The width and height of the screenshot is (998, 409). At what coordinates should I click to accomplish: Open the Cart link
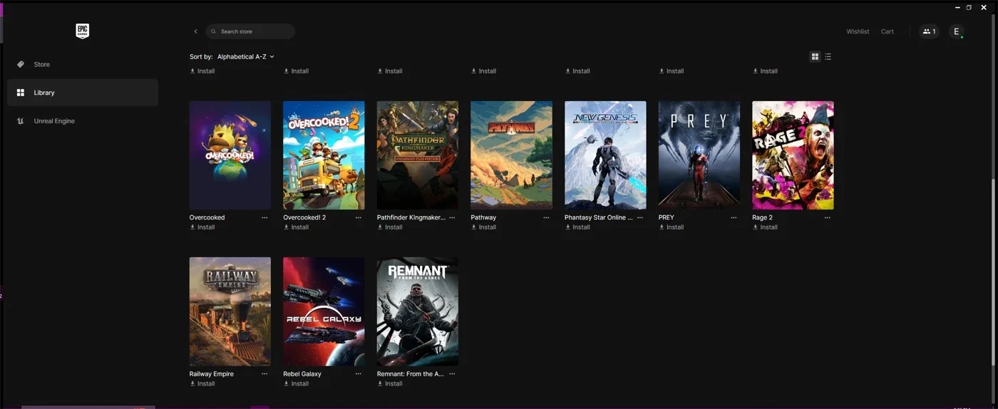coord(888,31)
